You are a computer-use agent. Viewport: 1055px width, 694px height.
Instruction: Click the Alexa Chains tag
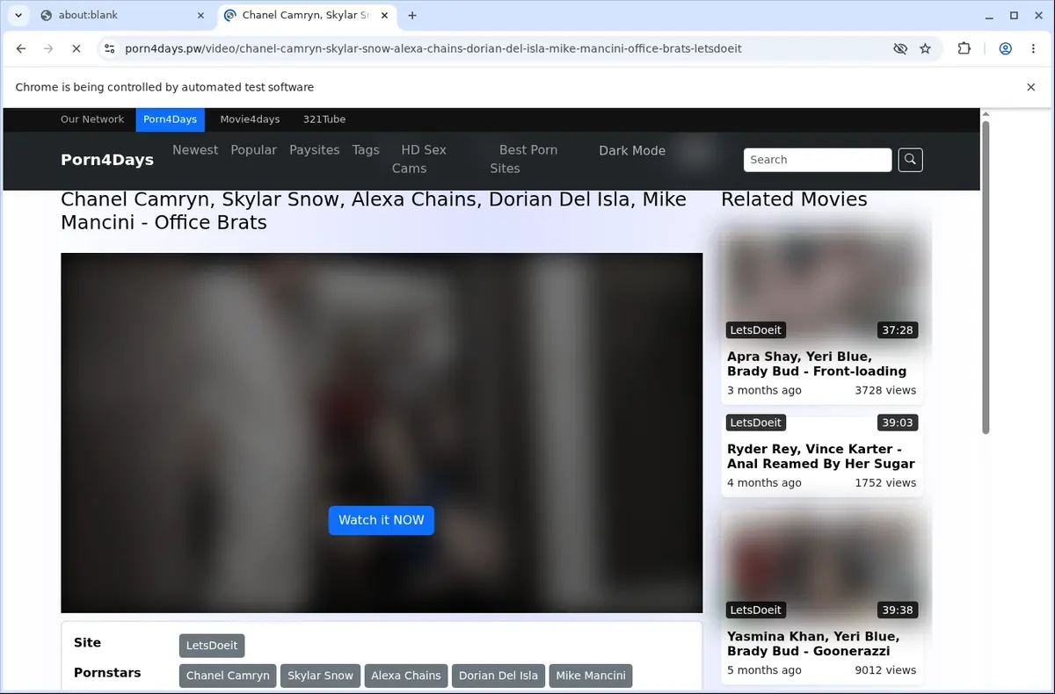click(x=406, y=676)
